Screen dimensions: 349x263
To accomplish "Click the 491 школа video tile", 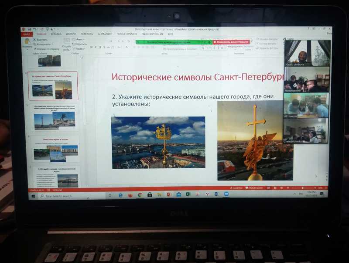I will click(x=306, y=105).
